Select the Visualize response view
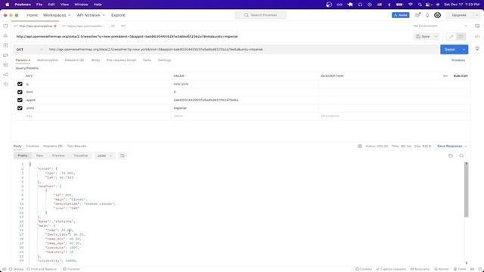 coord(81,156)
